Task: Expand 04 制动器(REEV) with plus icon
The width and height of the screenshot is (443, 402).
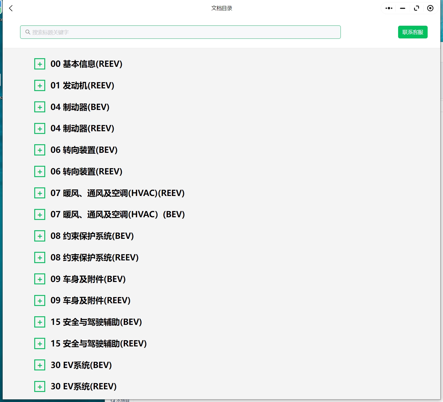Action: (40, 129)
